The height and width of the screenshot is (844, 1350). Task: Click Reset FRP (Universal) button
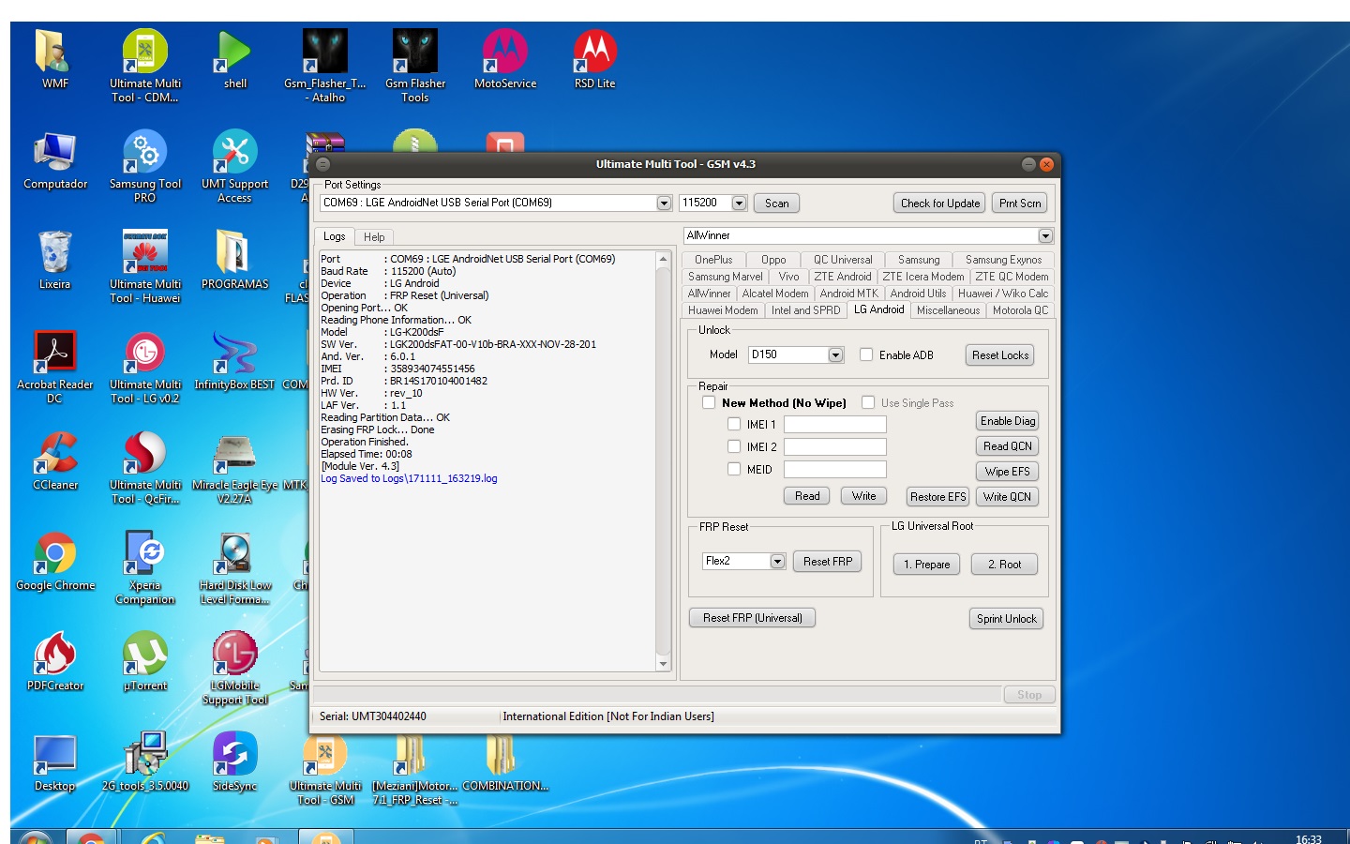pyautogui.click(x=752, y=617)
